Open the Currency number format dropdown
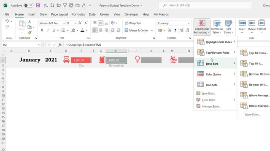Viewport: 270px width, 151px height. [189, 23]
